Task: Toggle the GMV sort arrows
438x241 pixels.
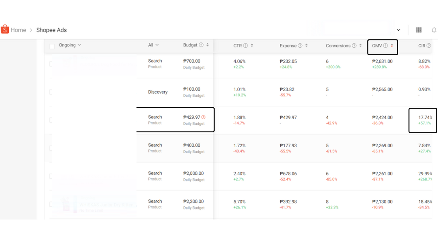Action: [x=392, y=46]
